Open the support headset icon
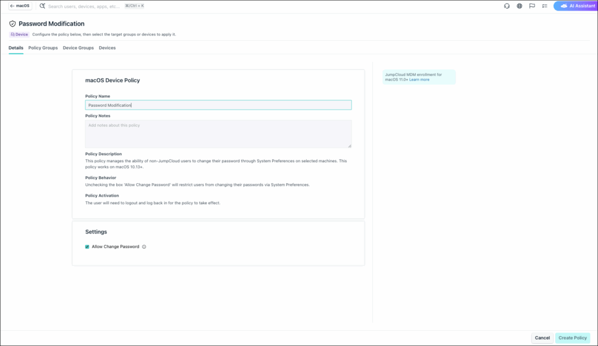 click(506, 6)
